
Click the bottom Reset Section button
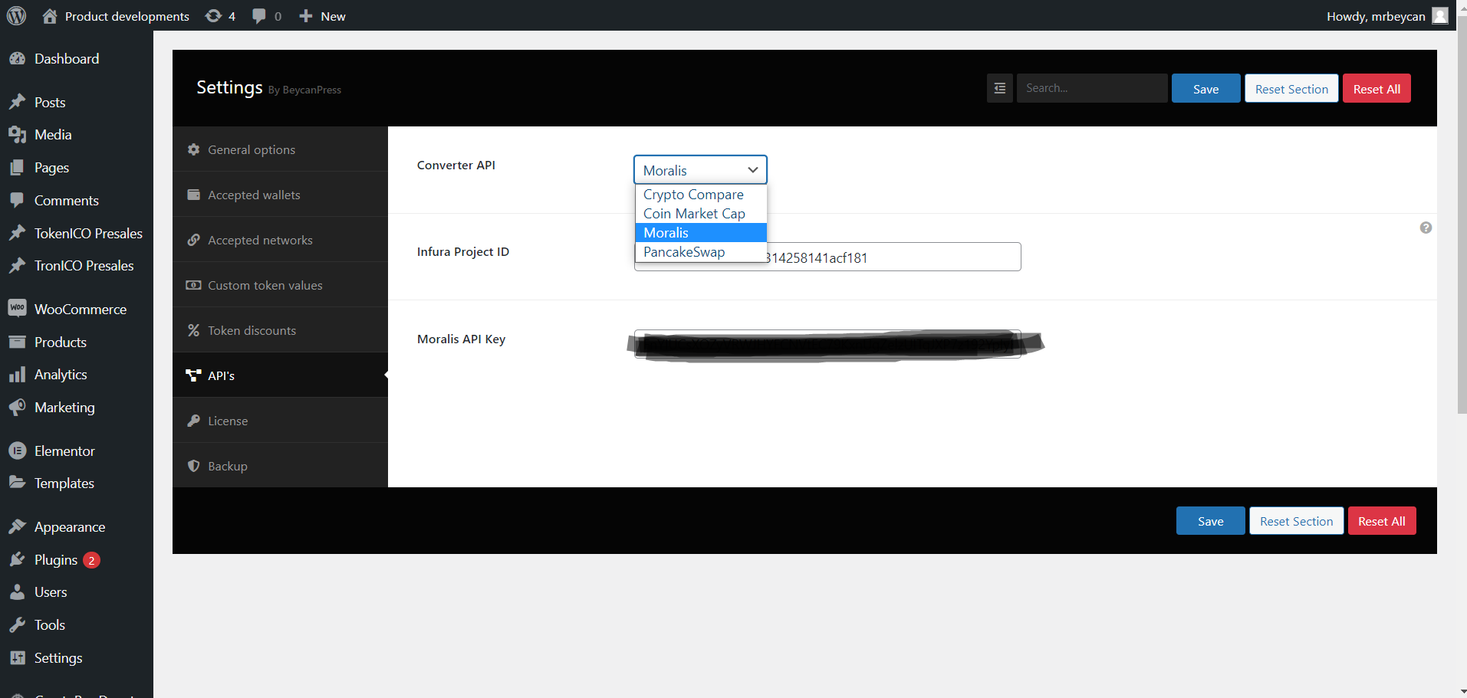pos(1296,521)
